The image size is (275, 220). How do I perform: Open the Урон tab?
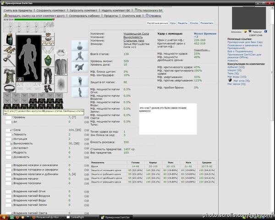173,23
